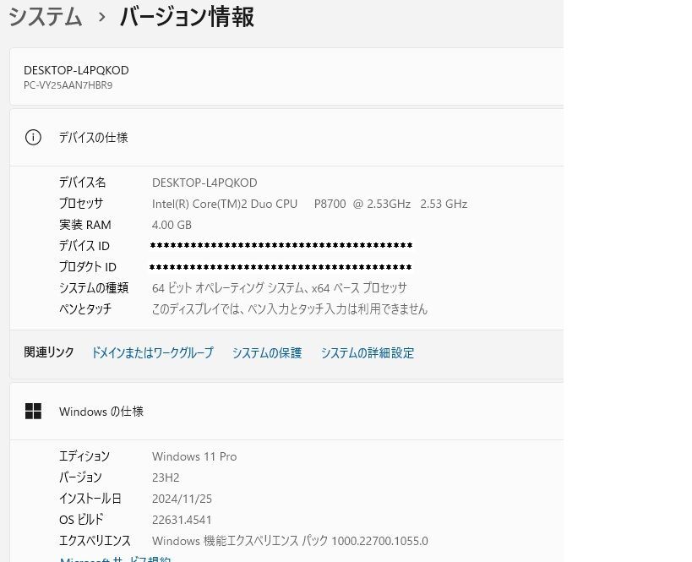Open システムの保護 link

(x=267, y=352)
